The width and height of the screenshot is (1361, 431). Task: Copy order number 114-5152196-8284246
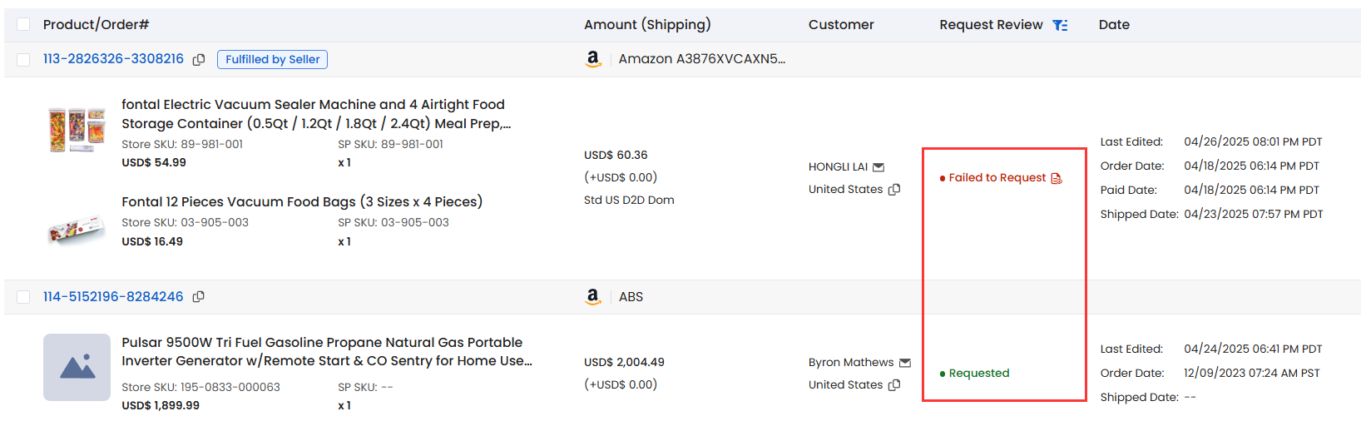[199, 296]
